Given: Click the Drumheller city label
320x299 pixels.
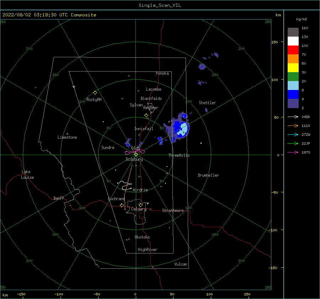Looking at the screenshot, I should (208, 175).
